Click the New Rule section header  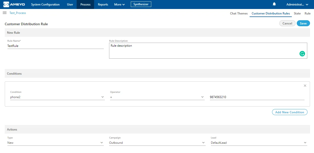157,33
